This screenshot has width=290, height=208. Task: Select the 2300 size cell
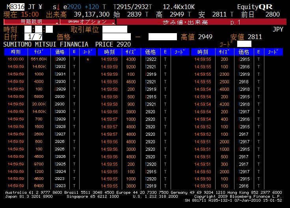224,74
